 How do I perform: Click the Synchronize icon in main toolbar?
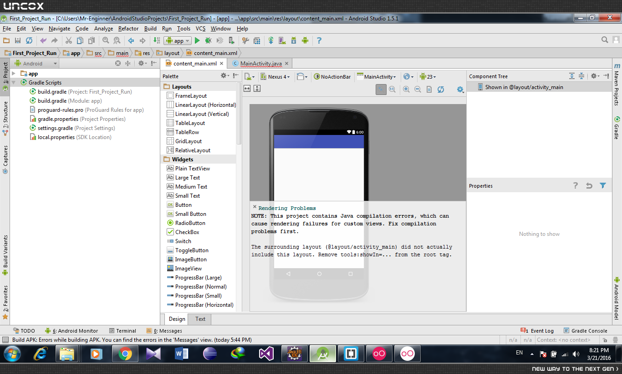tap(29, 40)
